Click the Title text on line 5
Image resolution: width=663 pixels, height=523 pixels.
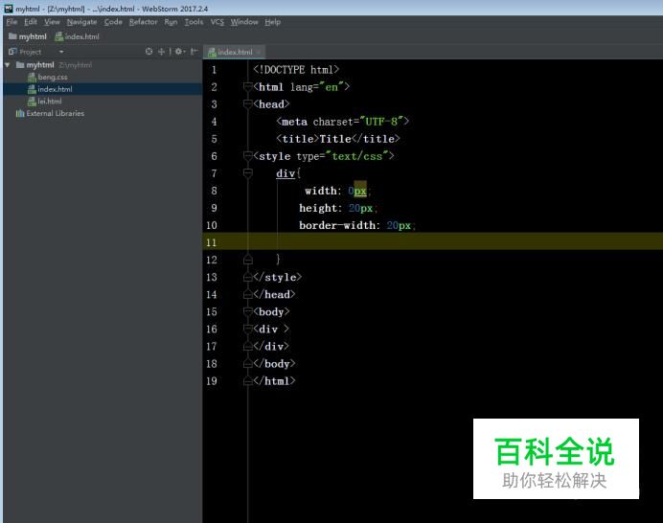335,139
